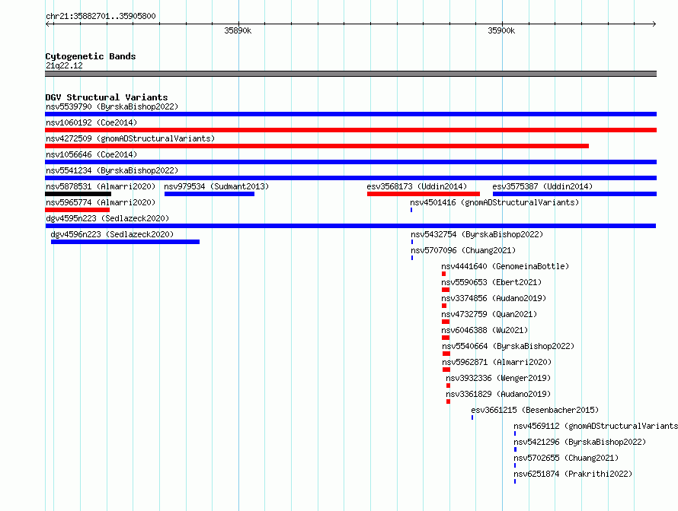
Task: Click nsv3932336 (Wenger2019) label
Action: [x=498, y=378]
